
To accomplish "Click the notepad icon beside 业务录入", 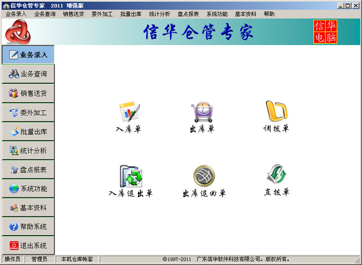I will coord(13,55).
